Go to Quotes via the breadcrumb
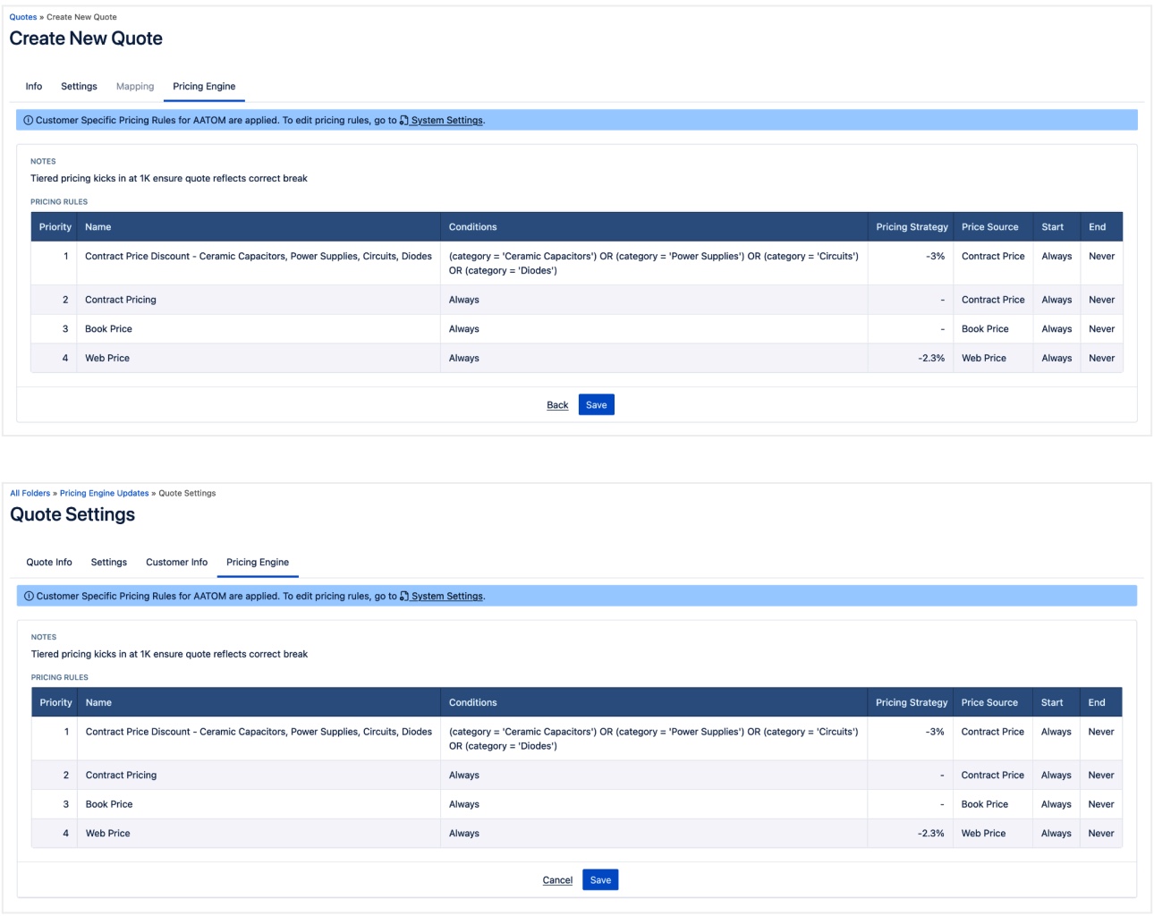The height and width of the screenshot is (916, 1154). click(23, 17)
